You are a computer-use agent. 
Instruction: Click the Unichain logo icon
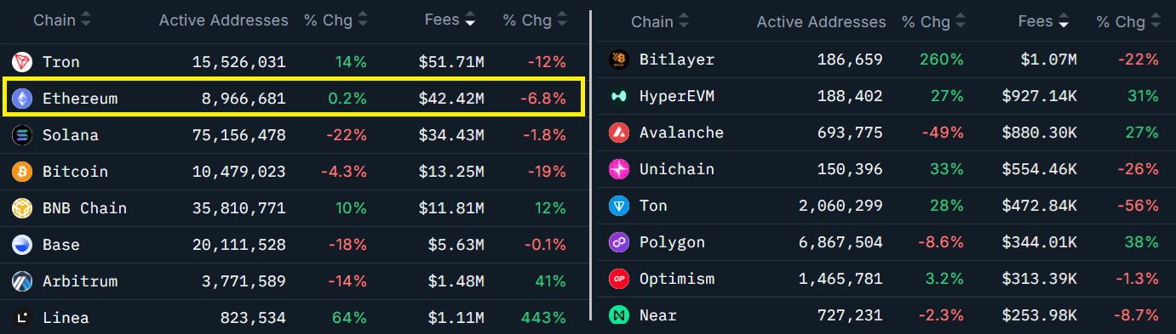[x=619, y=169]
